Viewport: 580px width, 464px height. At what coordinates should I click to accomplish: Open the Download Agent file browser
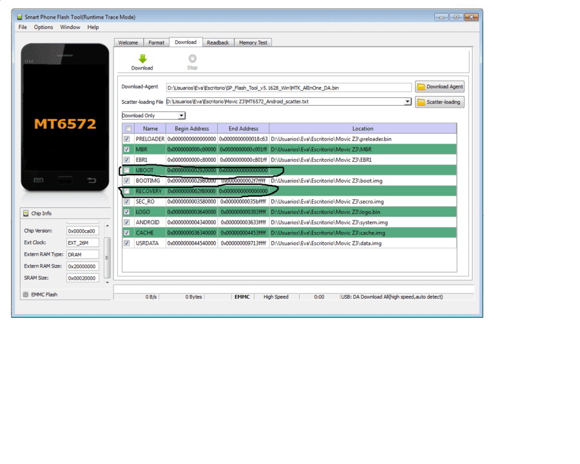point(440,86)
